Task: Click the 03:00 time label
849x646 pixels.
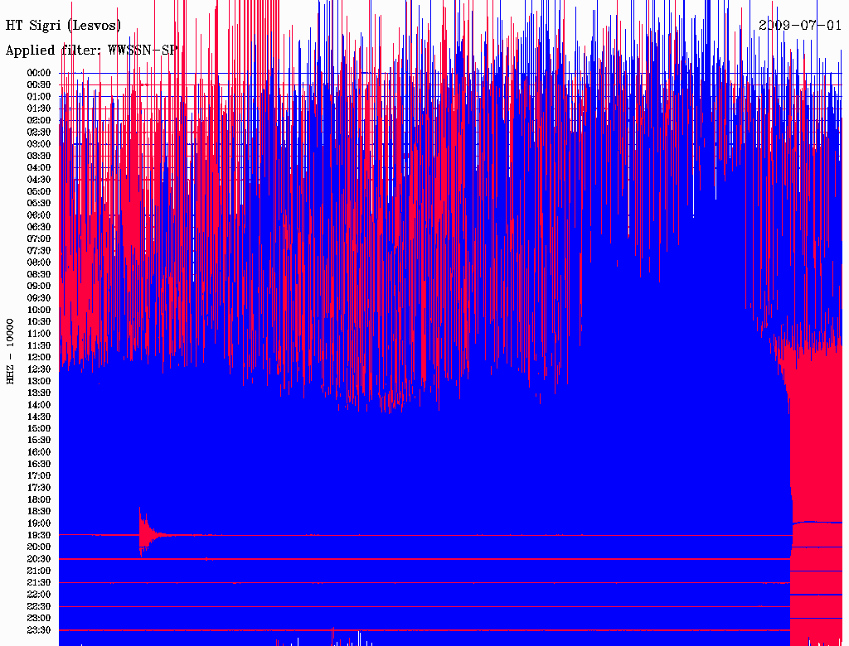Action: [39, 144]
